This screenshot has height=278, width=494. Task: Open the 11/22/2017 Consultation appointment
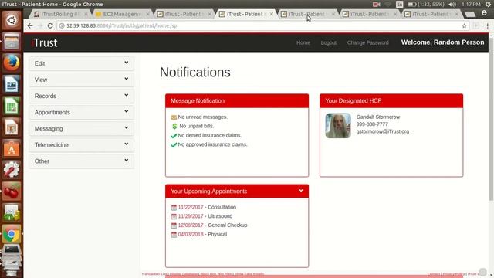191,207
